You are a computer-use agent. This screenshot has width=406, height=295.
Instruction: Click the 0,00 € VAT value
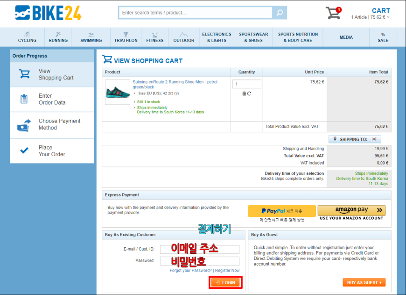pos(383,163)
